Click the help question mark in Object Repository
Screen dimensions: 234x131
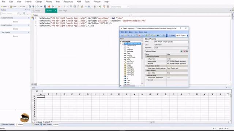point(180,28)
